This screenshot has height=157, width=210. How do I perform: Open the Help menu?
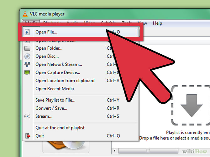click(157, 23)
